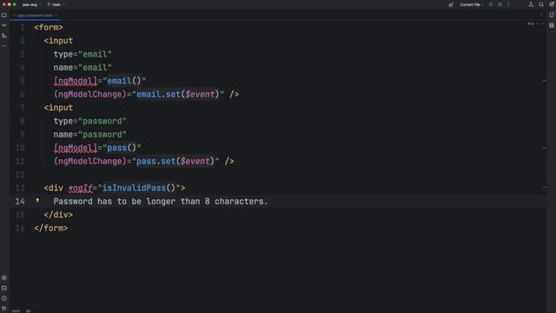Click isInvalidPass() call on line 13

(139, 188)
